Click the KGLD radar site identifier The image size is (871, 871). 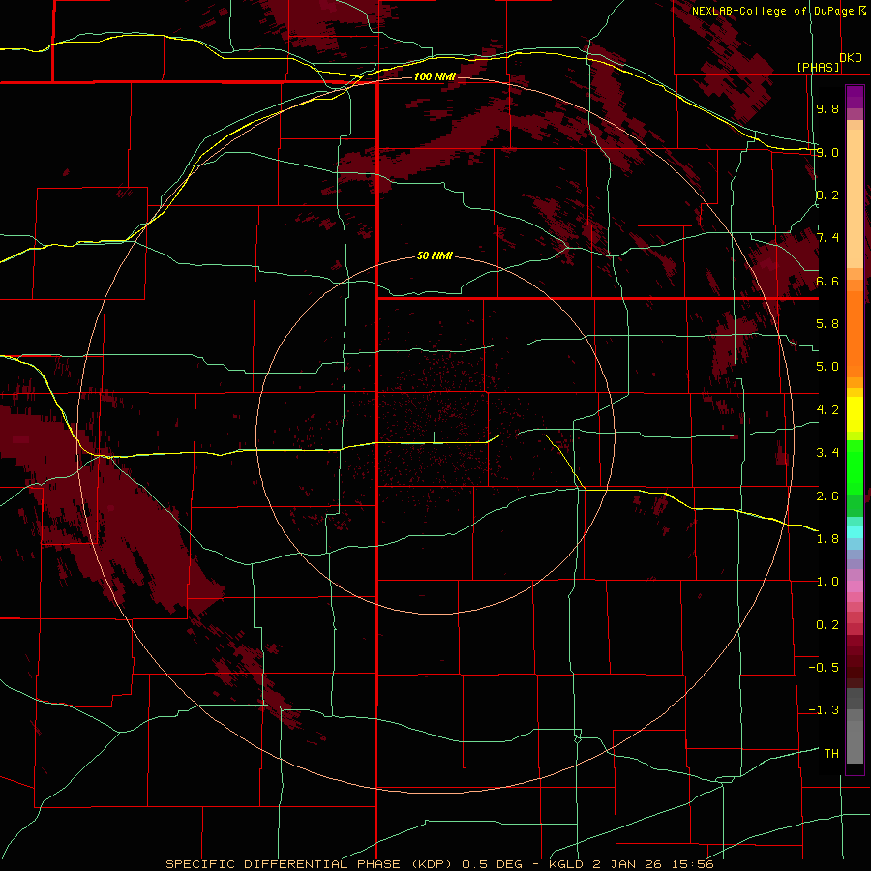(566, 864)
